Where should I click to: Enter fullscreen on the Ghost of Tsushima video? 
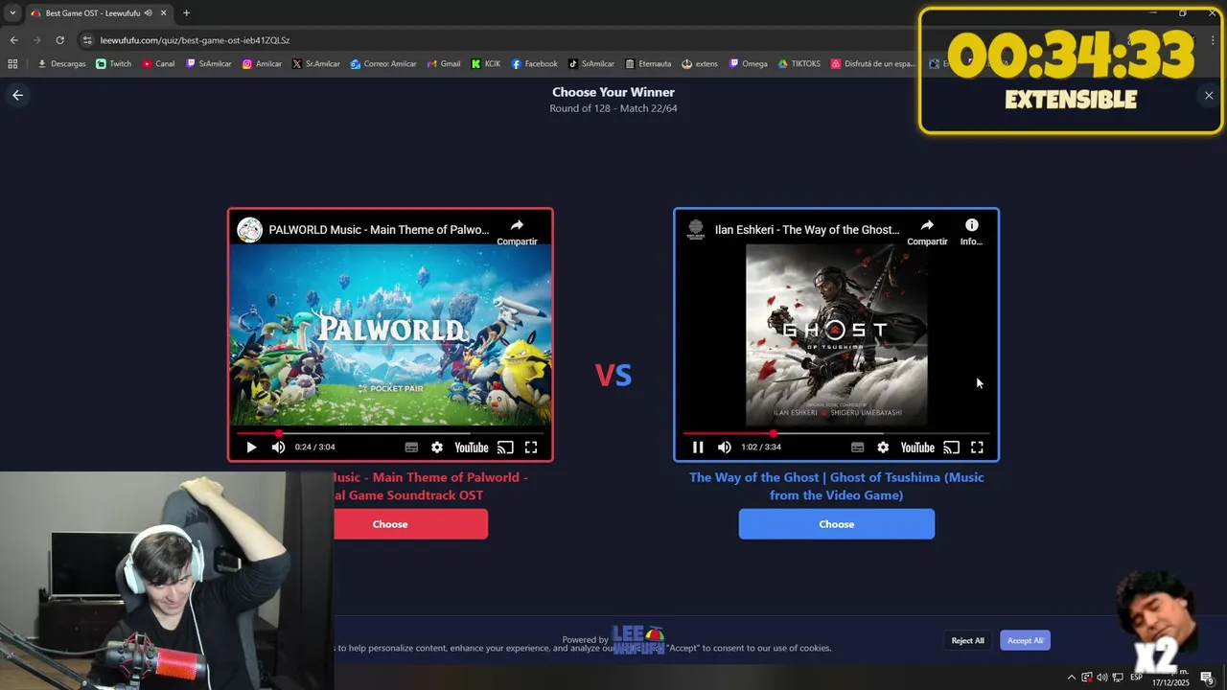[977, 448]
